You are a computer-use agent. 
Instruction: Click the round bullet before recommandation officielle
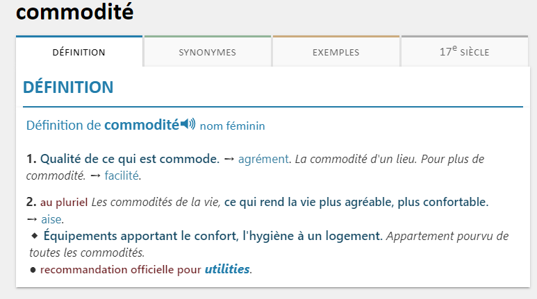[x=33, y=270]
